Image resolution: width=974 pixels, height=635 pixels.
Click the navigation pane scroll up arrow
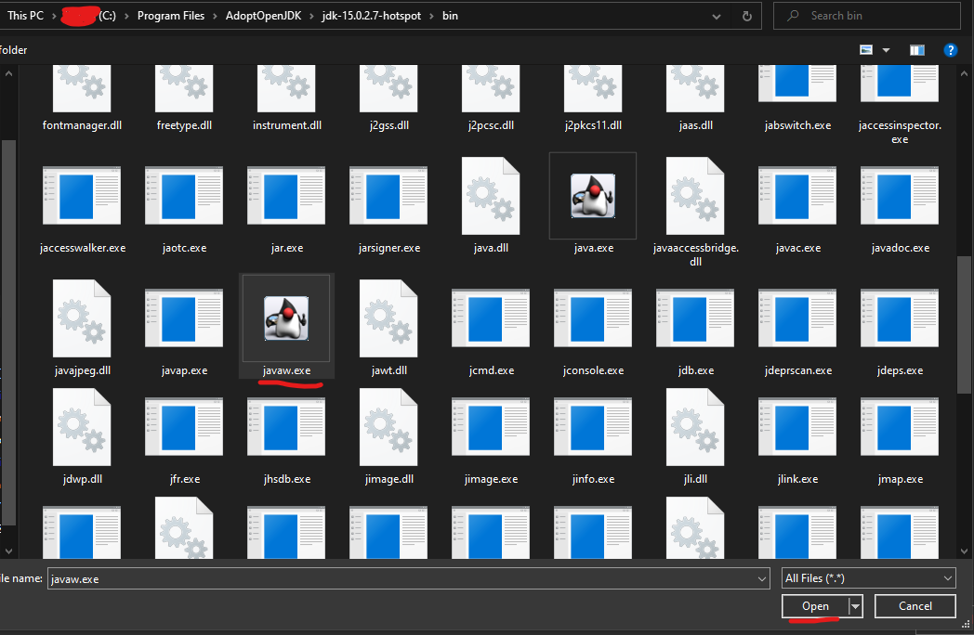pos(8,74)
